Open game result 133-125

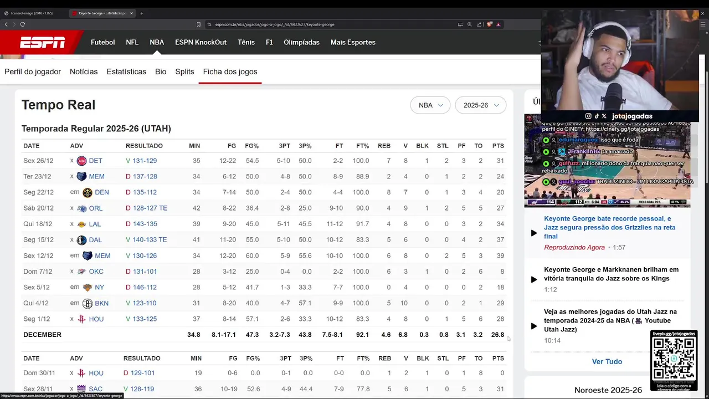pyautogui.click(x=144, y=319)
